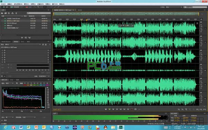Click the Rewind transport button

point(121,109)
